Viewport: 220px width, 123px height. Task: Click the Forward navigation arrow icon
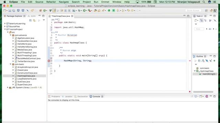pyautogui.click(x=137, y=11)
